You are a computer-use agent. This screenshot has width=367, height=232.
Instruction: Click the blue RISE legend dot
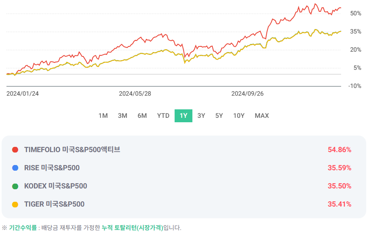(x=15, y=168)
